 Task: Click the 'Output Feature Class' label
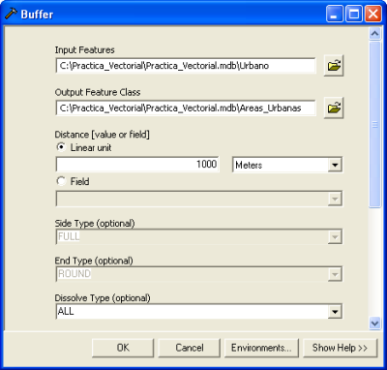[98, 92]
